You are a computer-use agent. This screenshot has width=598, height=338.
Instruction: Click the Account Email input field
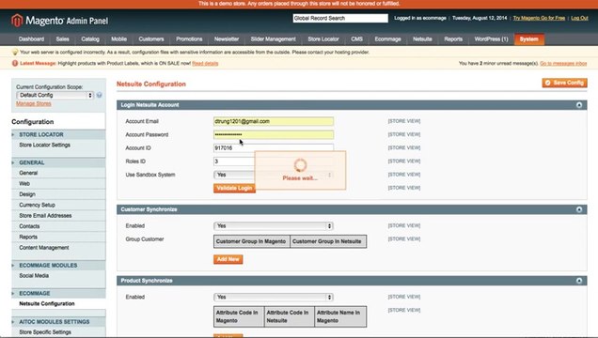tap(274, 121)
